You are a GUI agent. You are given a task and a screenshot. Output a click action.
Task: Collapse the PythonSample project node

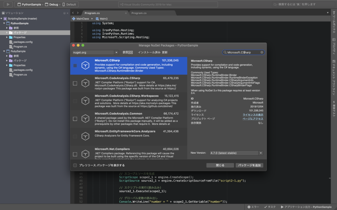(x=4, y=23)
